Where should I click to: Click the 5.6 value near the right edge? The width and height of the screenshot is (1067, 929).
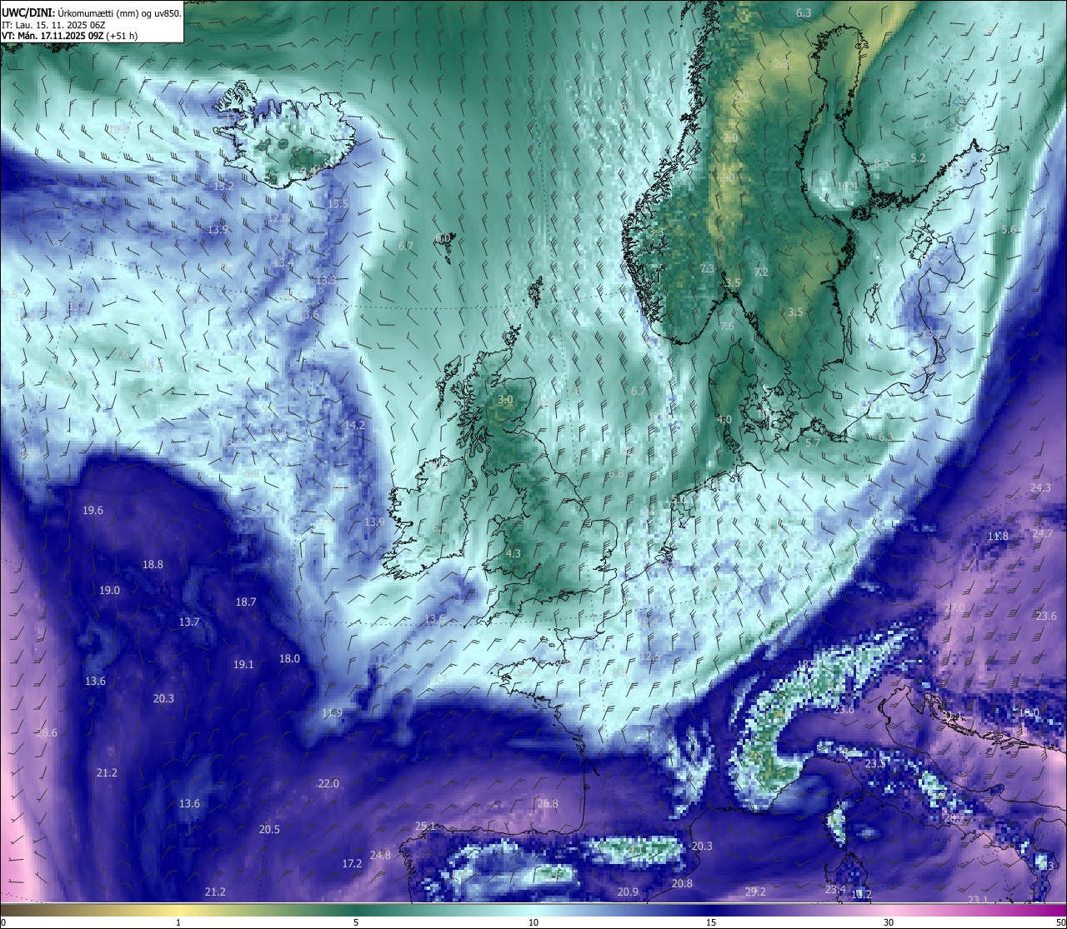click(x=1009, y=230)
